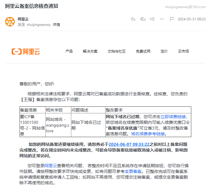Open the 免费试用 menu item
Screen dimensions: 209x187
[x=143, y=51]
